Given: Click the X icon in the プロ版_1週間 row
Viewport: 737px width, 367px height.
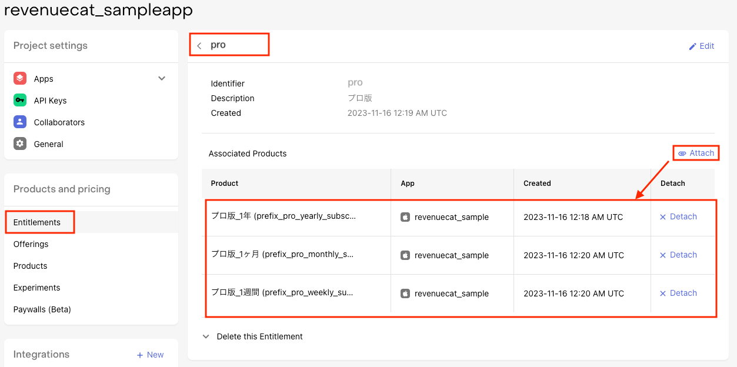Looking at the screenshot, I should pyautogui.click(x=663, y=293).
